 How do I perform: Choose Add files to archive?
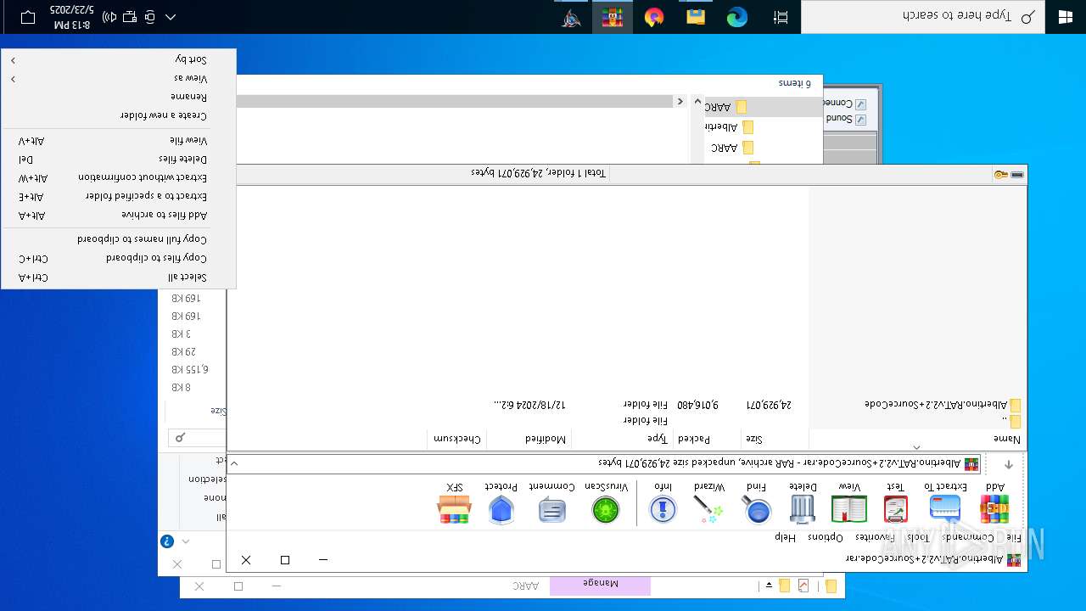click(119, 216)
